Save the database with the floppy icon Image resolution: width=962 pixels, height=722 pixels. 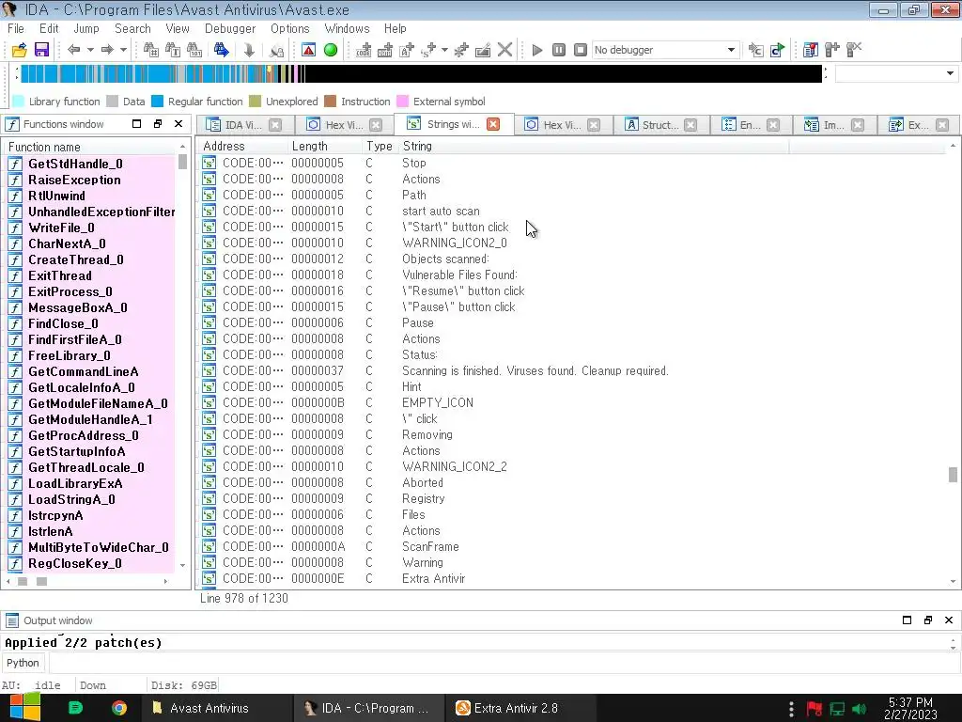click(x=41, y=50)
